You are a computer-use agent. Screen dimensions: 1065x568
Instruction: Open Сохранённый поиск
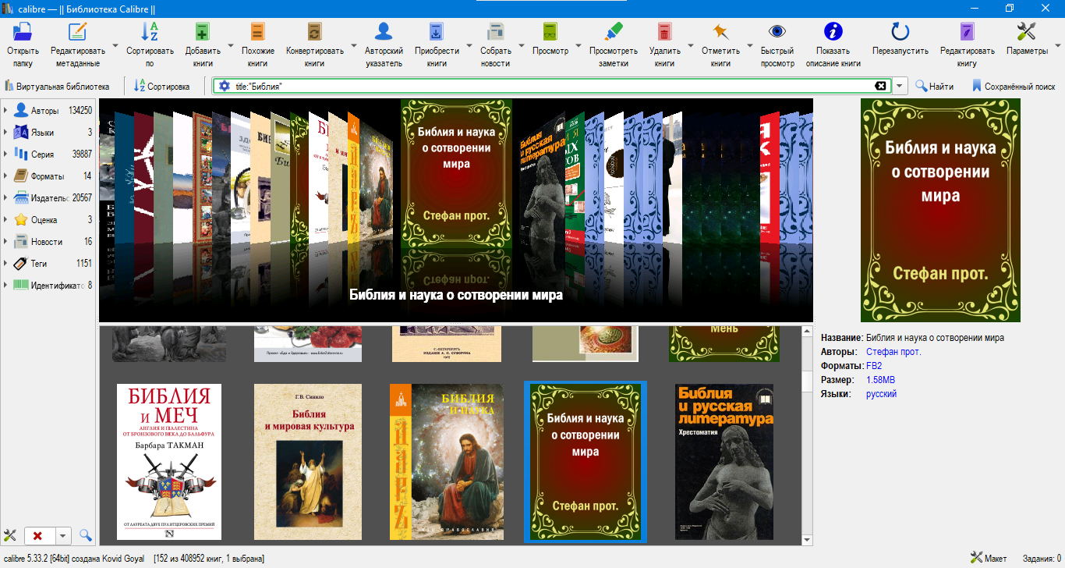click(x=1014, y=86)
